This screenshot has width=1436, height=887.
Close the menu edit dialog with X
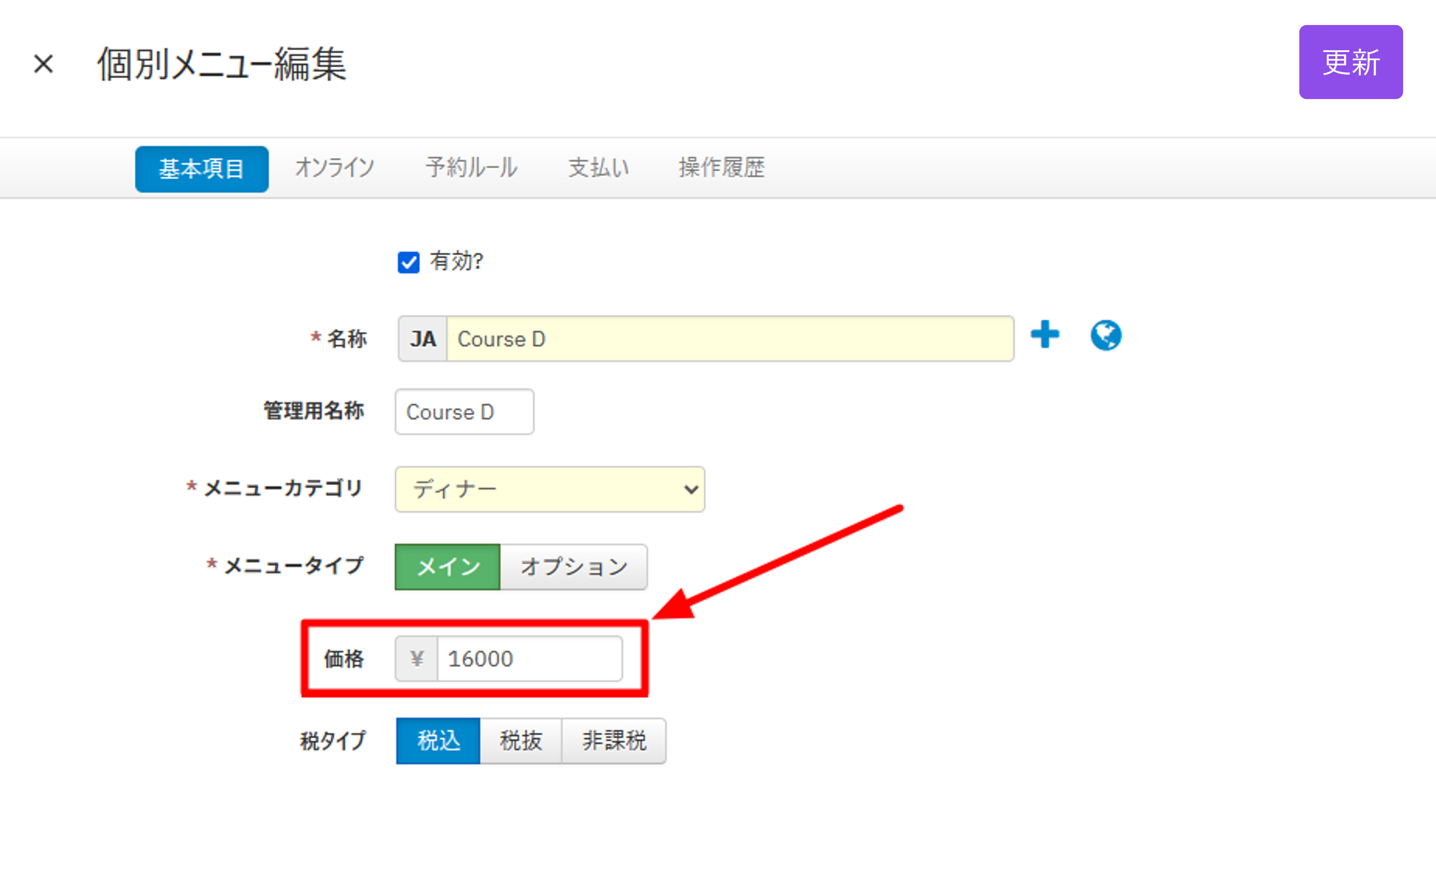[43, 63]
